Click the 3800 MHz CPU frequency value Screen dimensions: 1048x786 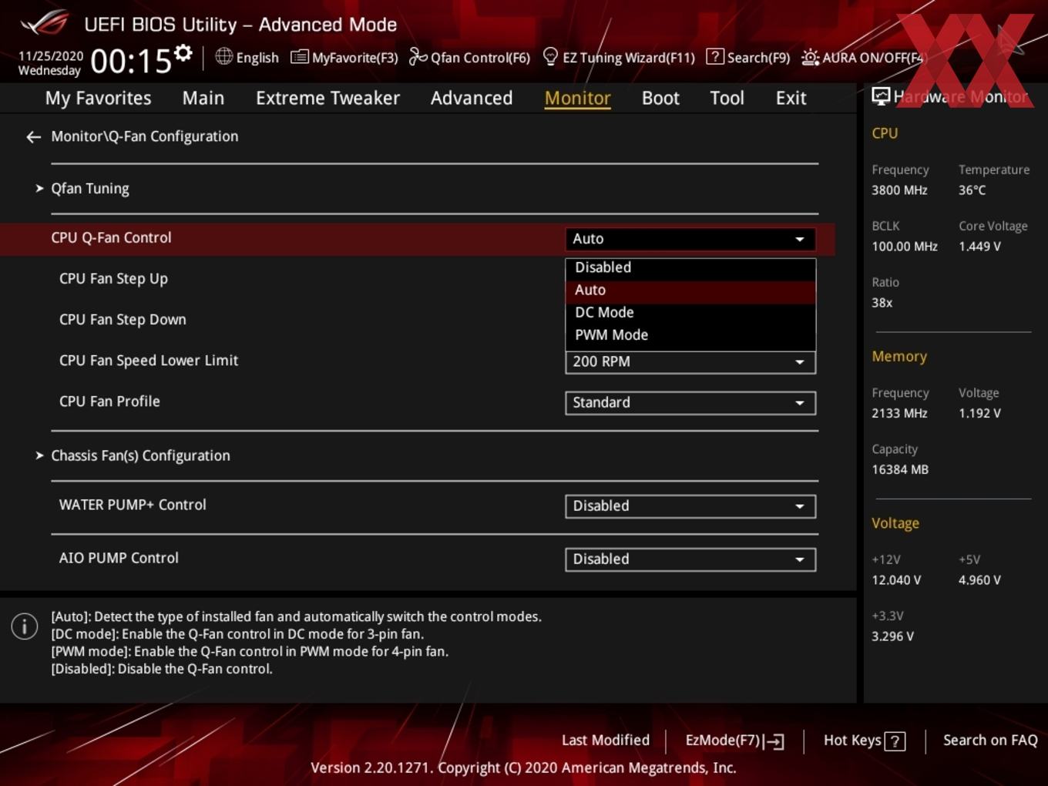click(899, 190)
